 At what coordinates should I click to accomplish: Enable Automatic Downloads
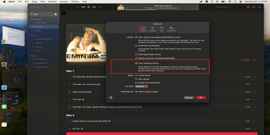(x=136, y=45)
